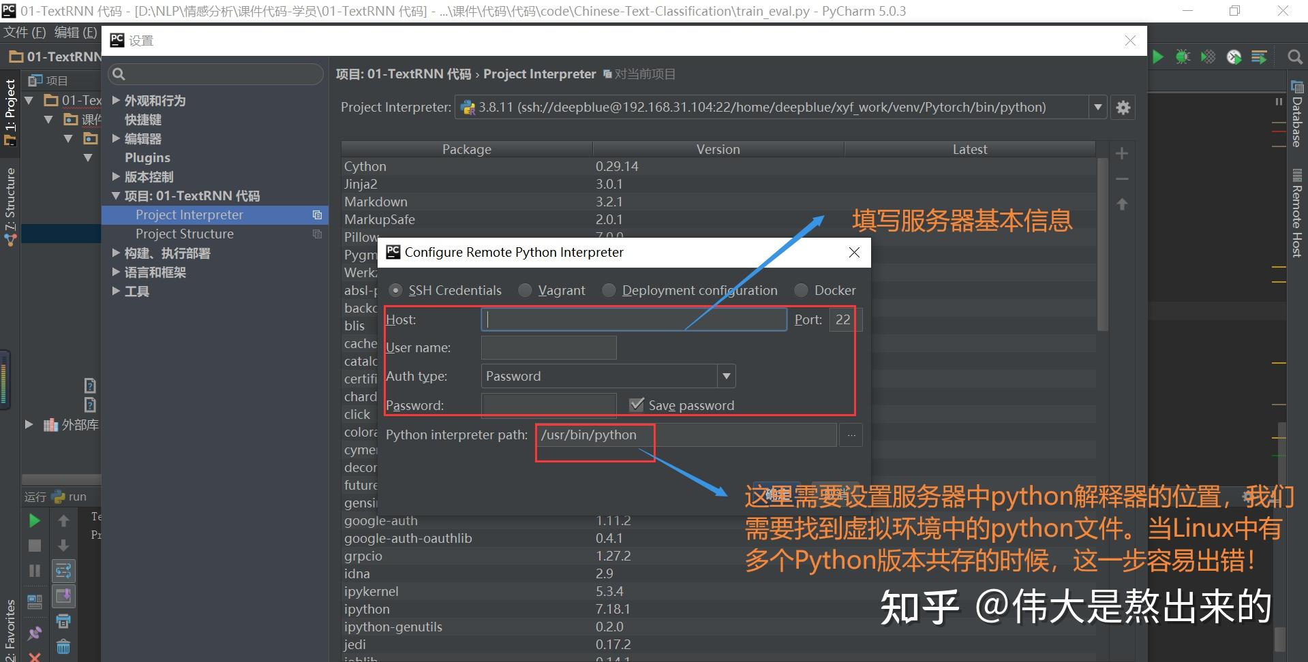Close the Configure Remote Python Interpreter dialog
The height and width of the screenshot is (662, 1308).
click(854, 253)
